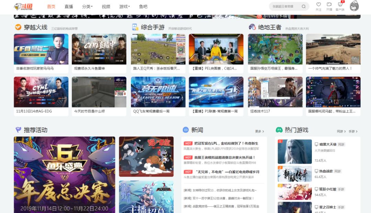Open 客户端 monitor icon in header
The height and width of the screenshot is (213, 371).
(x=340, y=4)
